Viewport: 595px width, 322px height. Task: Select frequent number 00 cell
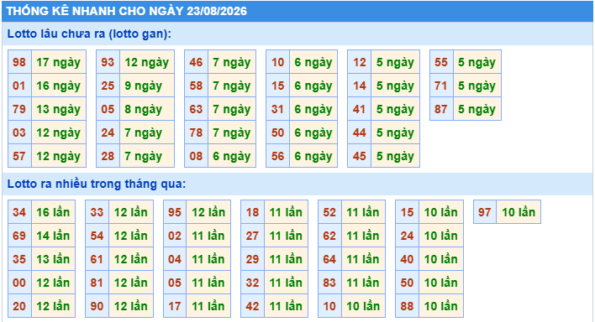(19, 283)
